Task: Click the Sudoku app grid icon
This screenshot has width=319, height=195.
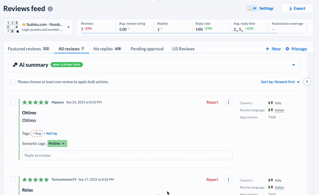Action: click(x=12, y=27)
